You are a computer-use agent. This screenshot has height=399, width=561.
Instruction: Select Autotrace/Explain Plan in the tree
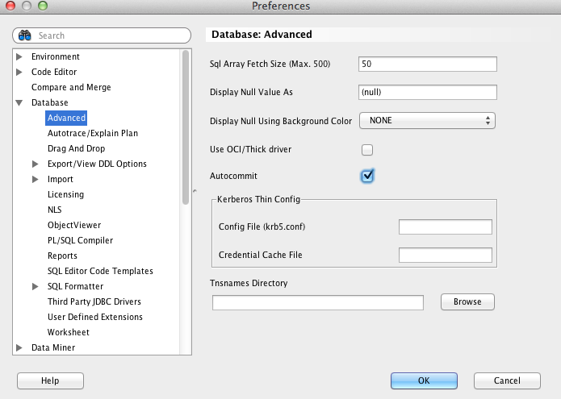coord(93,134)
